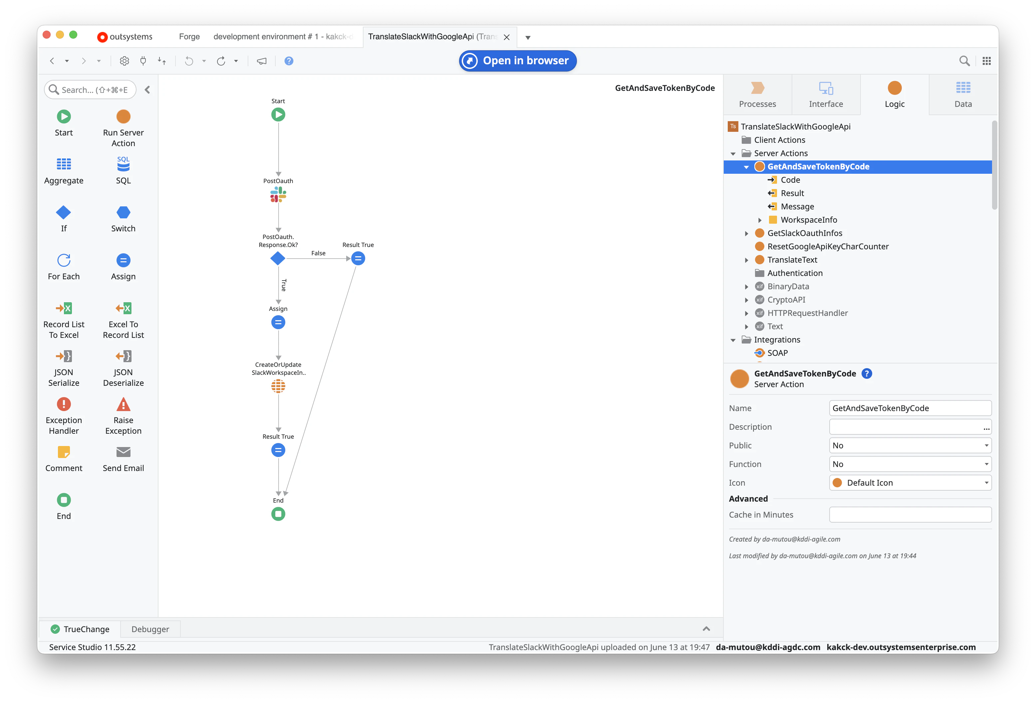Open the Forge tab link

coord(189,37)
